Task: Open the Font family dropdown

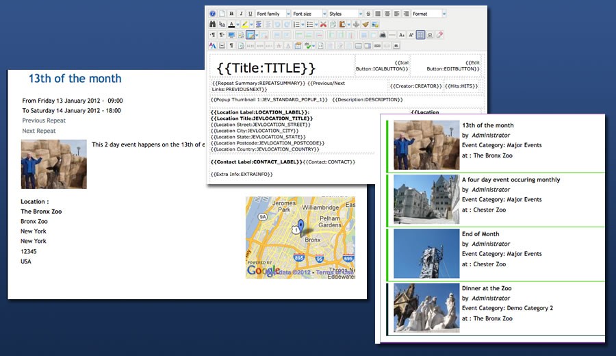Action: (273, 14)
